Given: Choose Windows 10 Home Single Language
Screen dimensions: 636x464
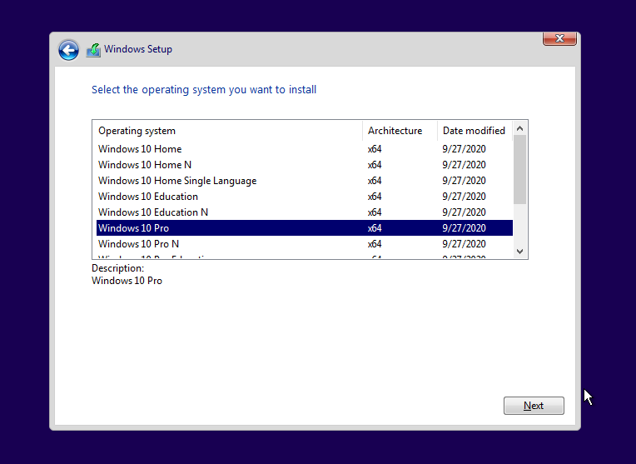Looking at the screenshot, I should click(x=304, y=181).
